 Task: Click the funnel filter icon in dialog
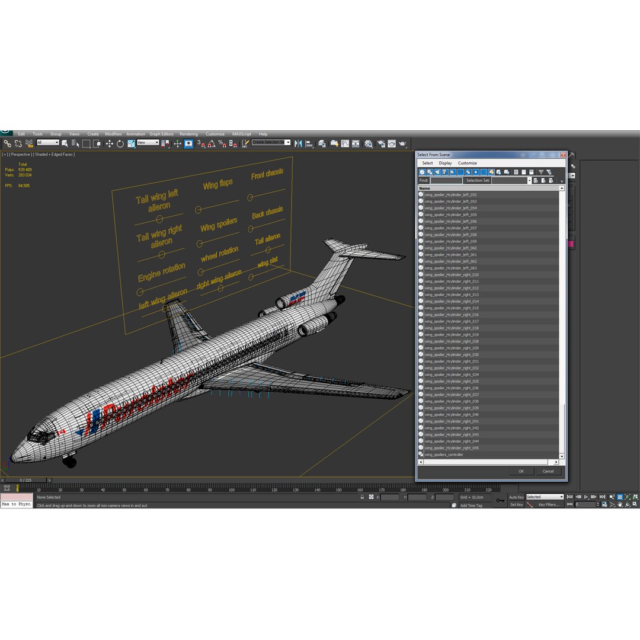tap(541, 172)
